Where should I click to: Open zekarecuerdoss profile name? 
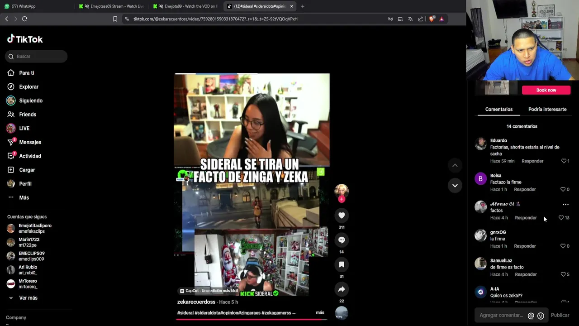click(196, 302)
